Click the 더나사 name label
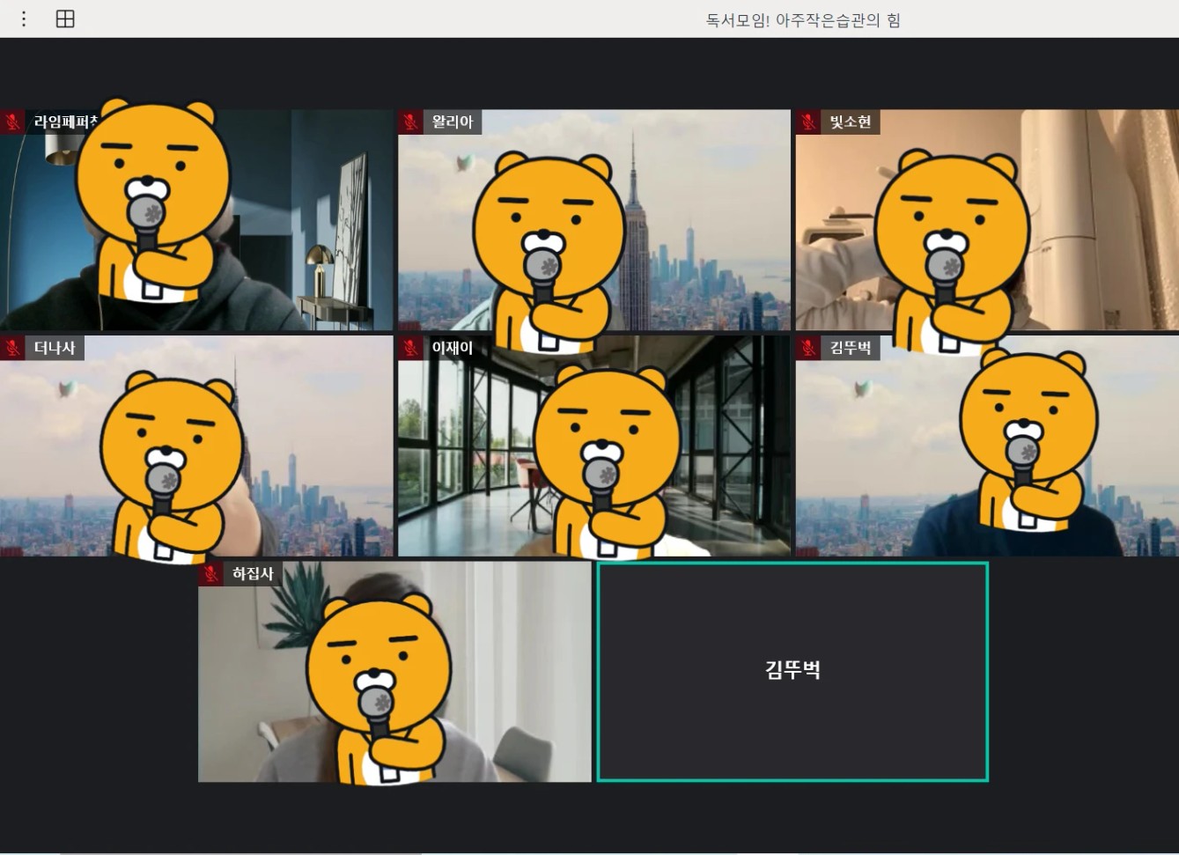This screenshot has height=855, width=1179. [x=55, y=348]
